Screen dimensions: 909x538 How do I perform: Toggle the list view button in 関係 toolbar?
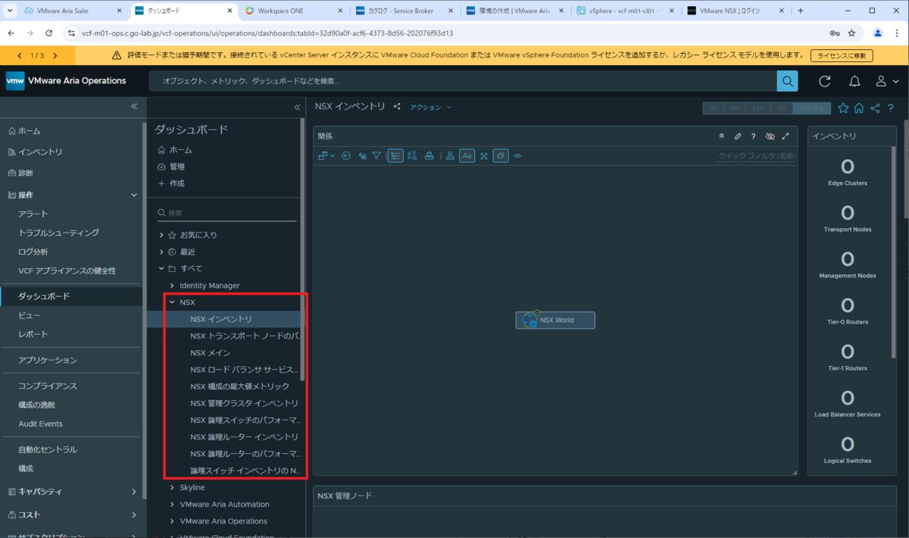pyautogui.click(x=395, y=155)
